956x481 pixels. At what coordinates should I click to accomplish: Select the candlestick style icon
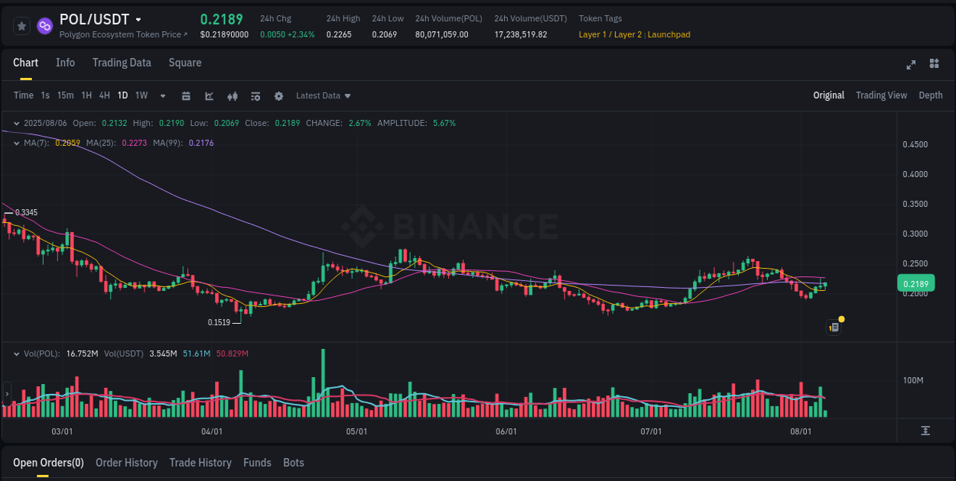tap(232, 95)
